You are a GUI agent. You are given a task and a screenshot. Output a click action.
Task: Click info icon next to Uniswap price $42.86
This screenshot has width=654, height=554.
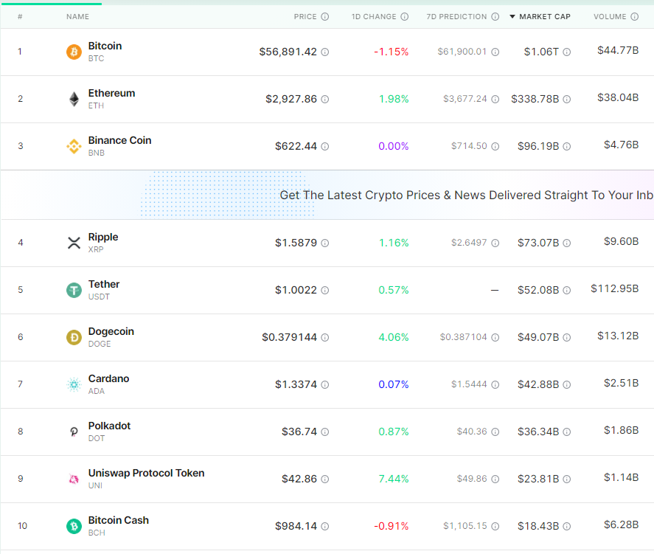point(325,479)
